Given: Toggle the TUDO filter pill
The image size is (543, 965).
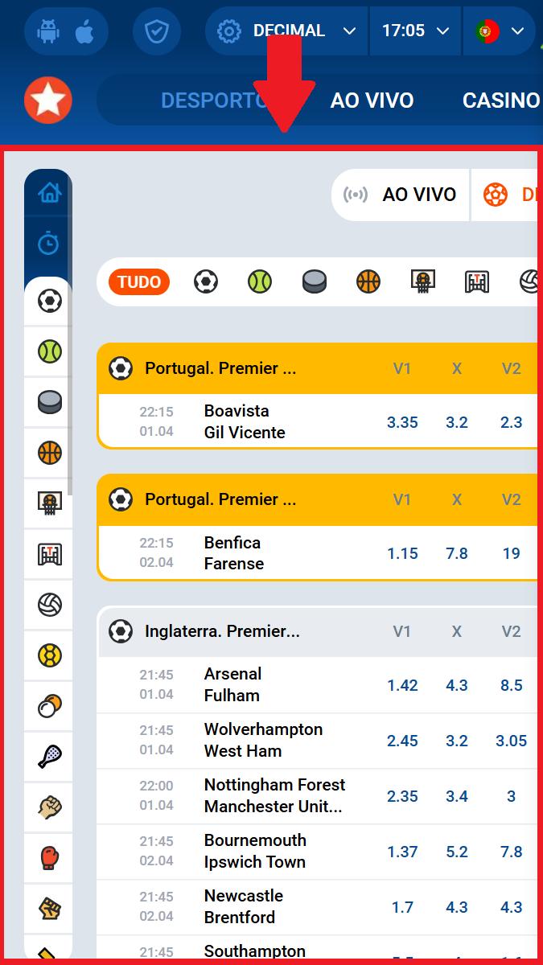Looking at the screenshot, I should [x=139, y=282].
